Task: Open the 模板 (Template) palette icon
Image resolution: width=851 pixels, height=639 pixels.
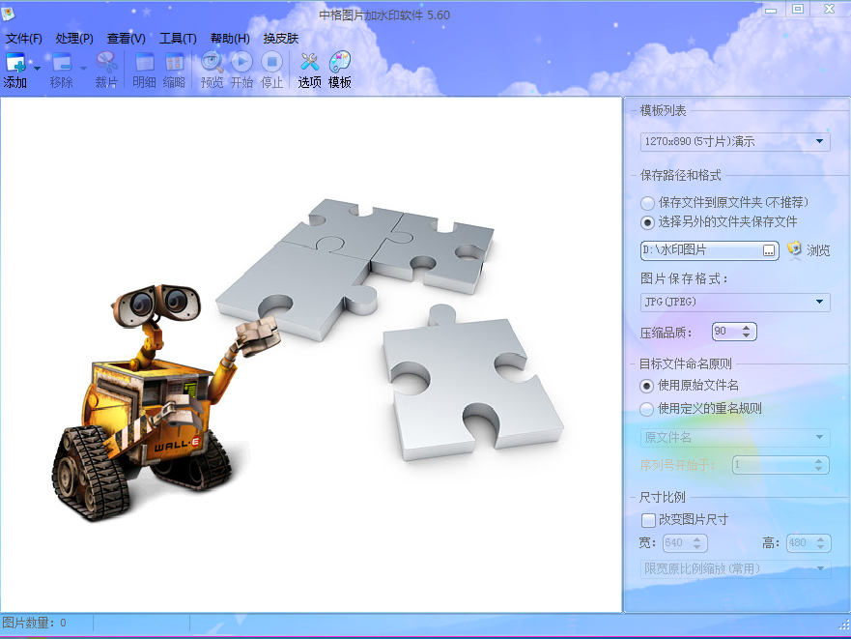Action: [340, 62]
